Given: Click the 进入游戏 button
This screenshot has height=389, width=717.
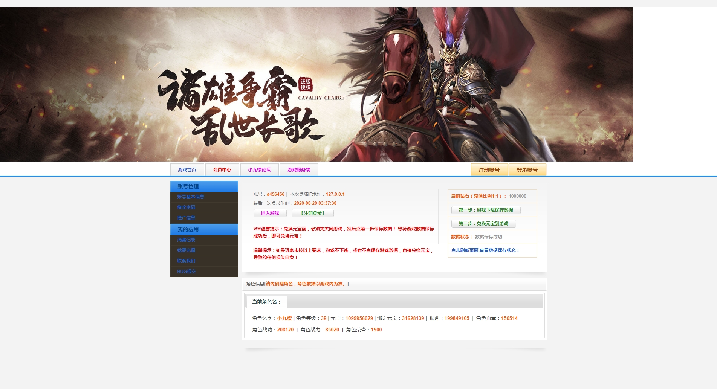Looking at the screenshot, I should tap(270, 213).
